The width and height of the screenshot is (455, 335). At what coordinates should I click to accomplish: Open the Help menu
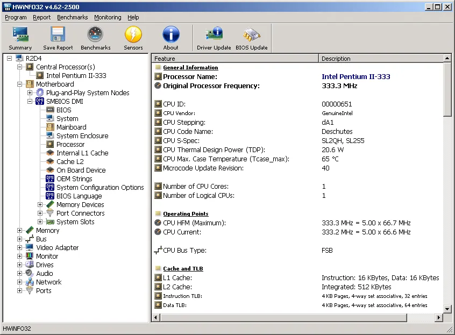[133, 17]
